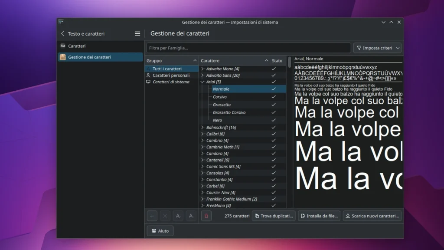This screenshot has height=250, width=444.
Task: Click the Trova duplicati button
Action: point(274,216)
